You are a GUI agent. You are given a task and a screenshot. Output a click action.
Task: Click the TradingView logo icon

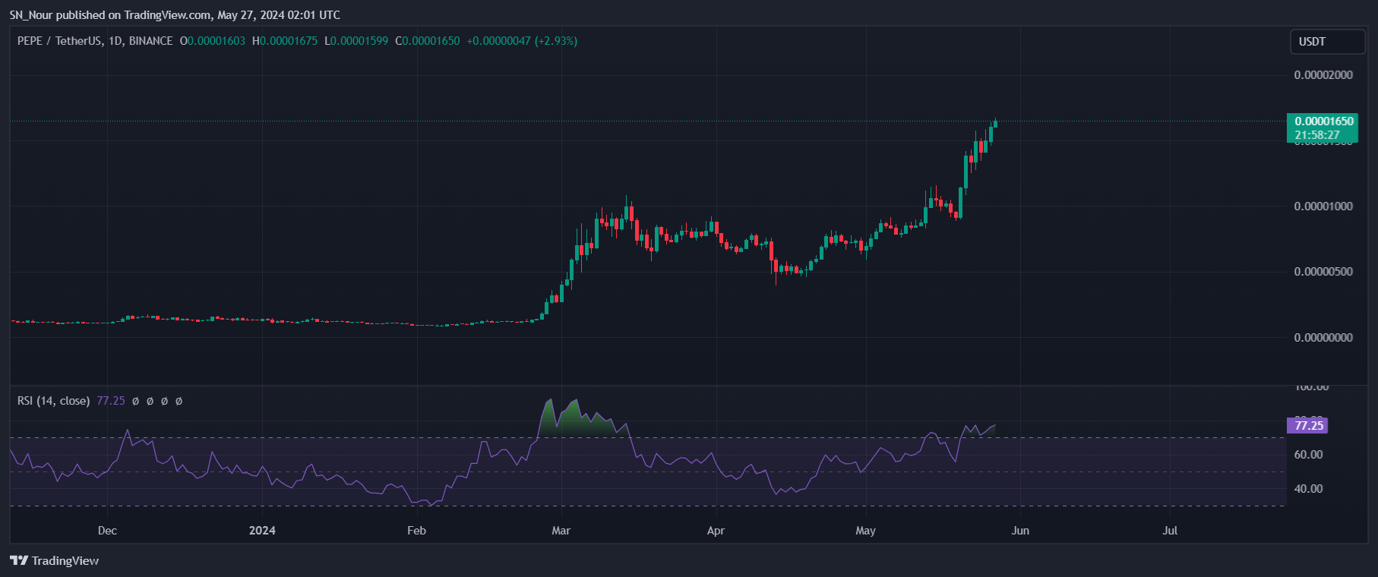tap(19, 560)
